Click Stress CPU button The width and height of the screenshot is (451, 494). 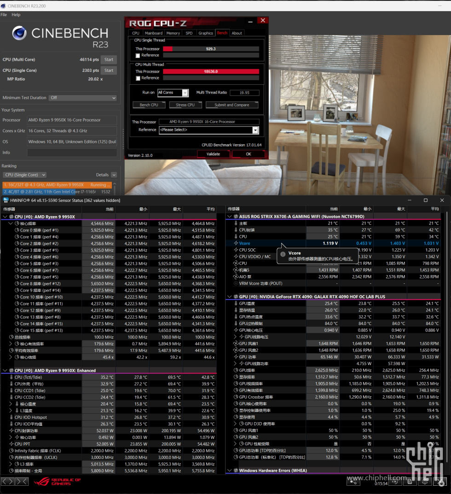185,105
